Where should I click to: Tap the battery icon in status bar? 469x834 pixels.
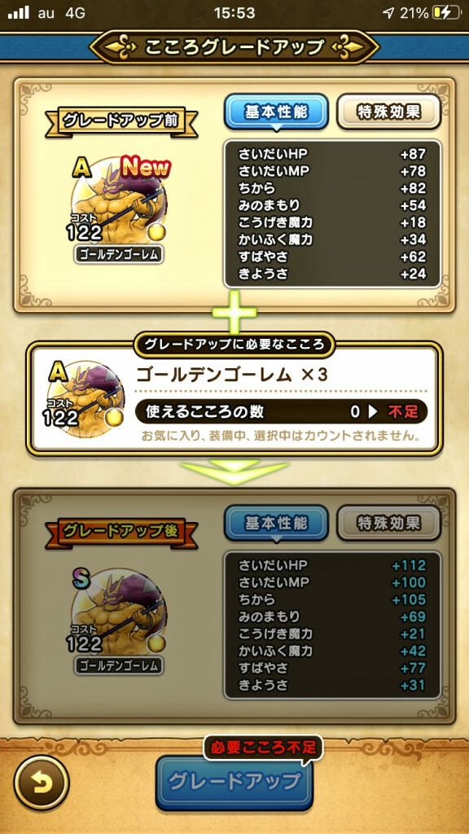click(x=447, y=13)
